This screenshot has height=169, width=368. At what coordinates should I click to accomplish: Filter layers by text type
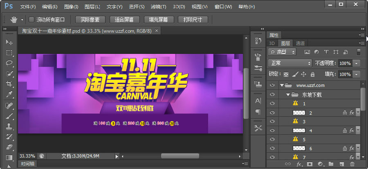click(326, 52)
